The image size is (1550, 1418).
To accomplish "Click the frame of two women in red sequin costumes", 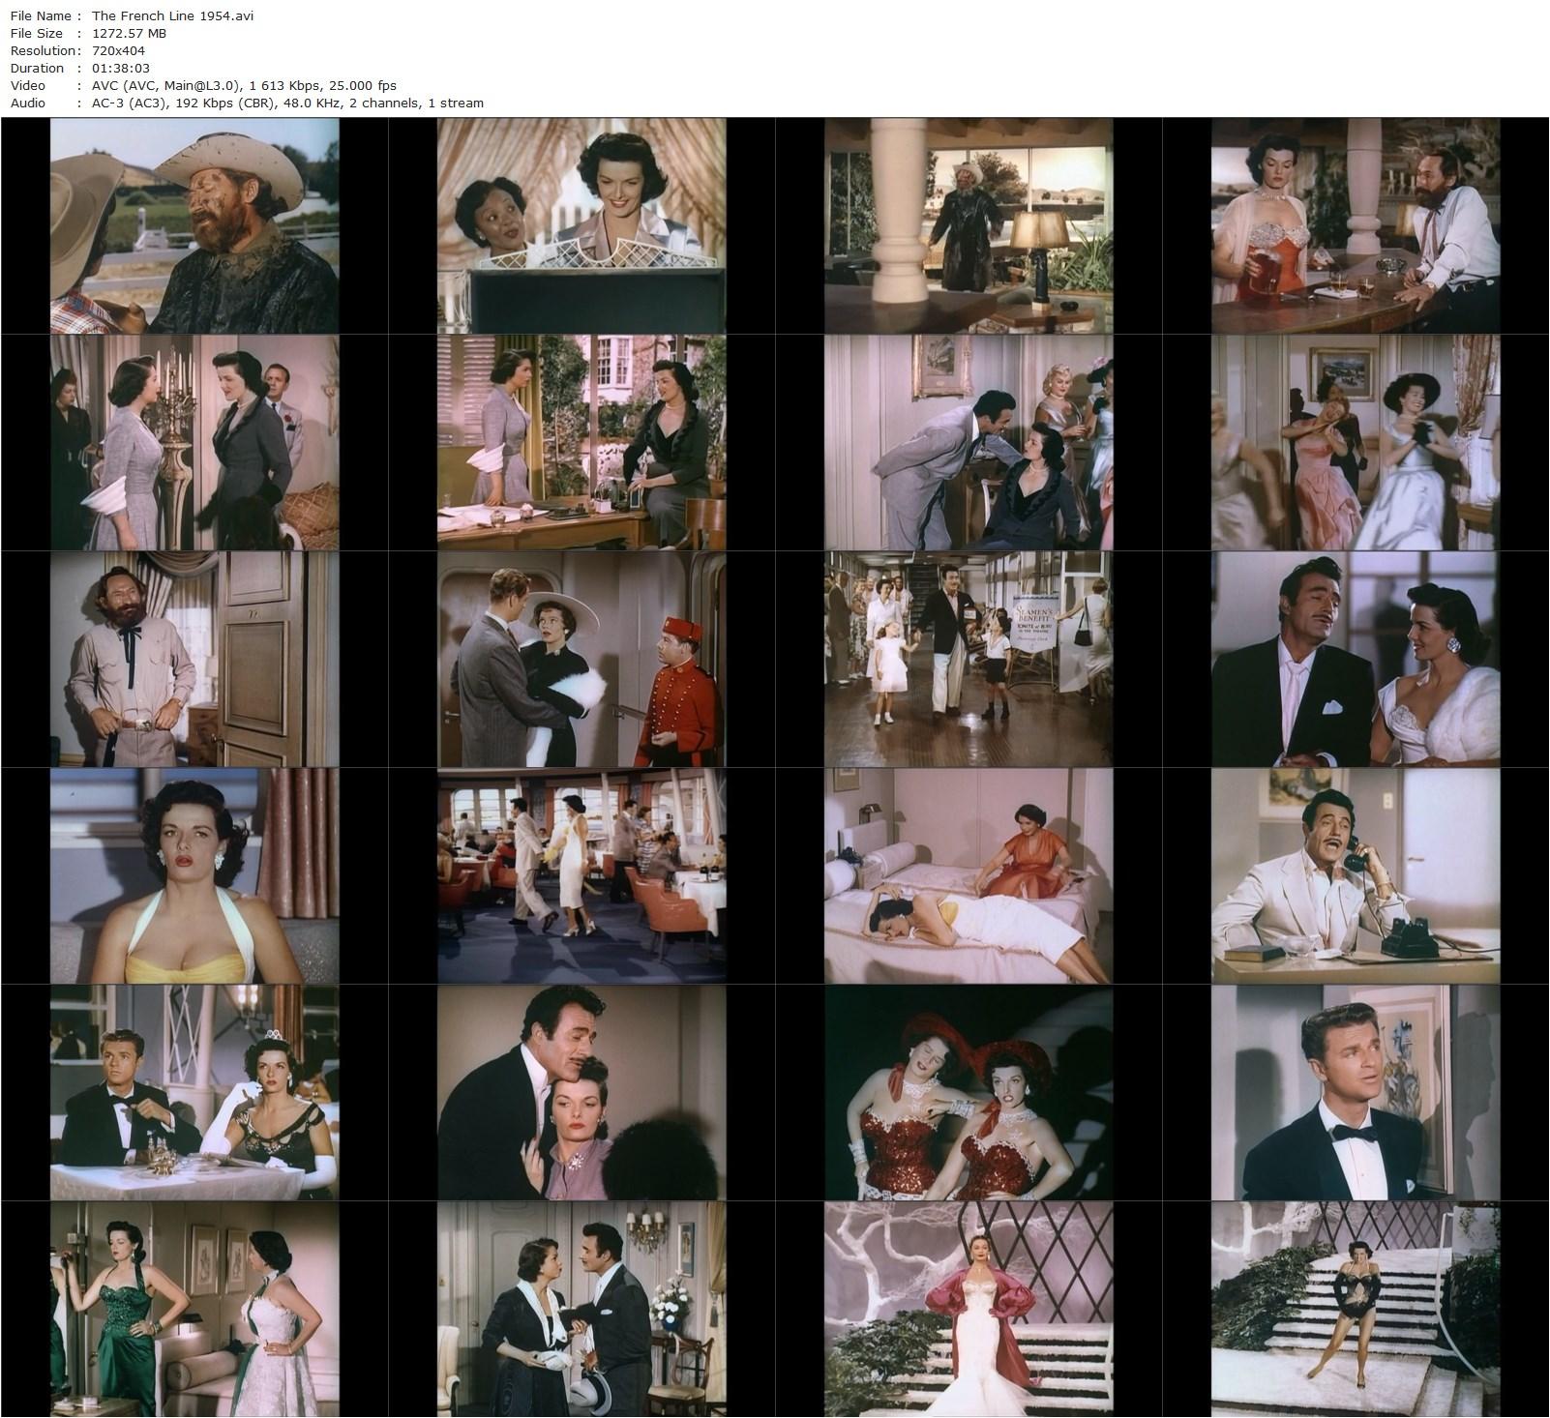I will tap(969, 1093).
